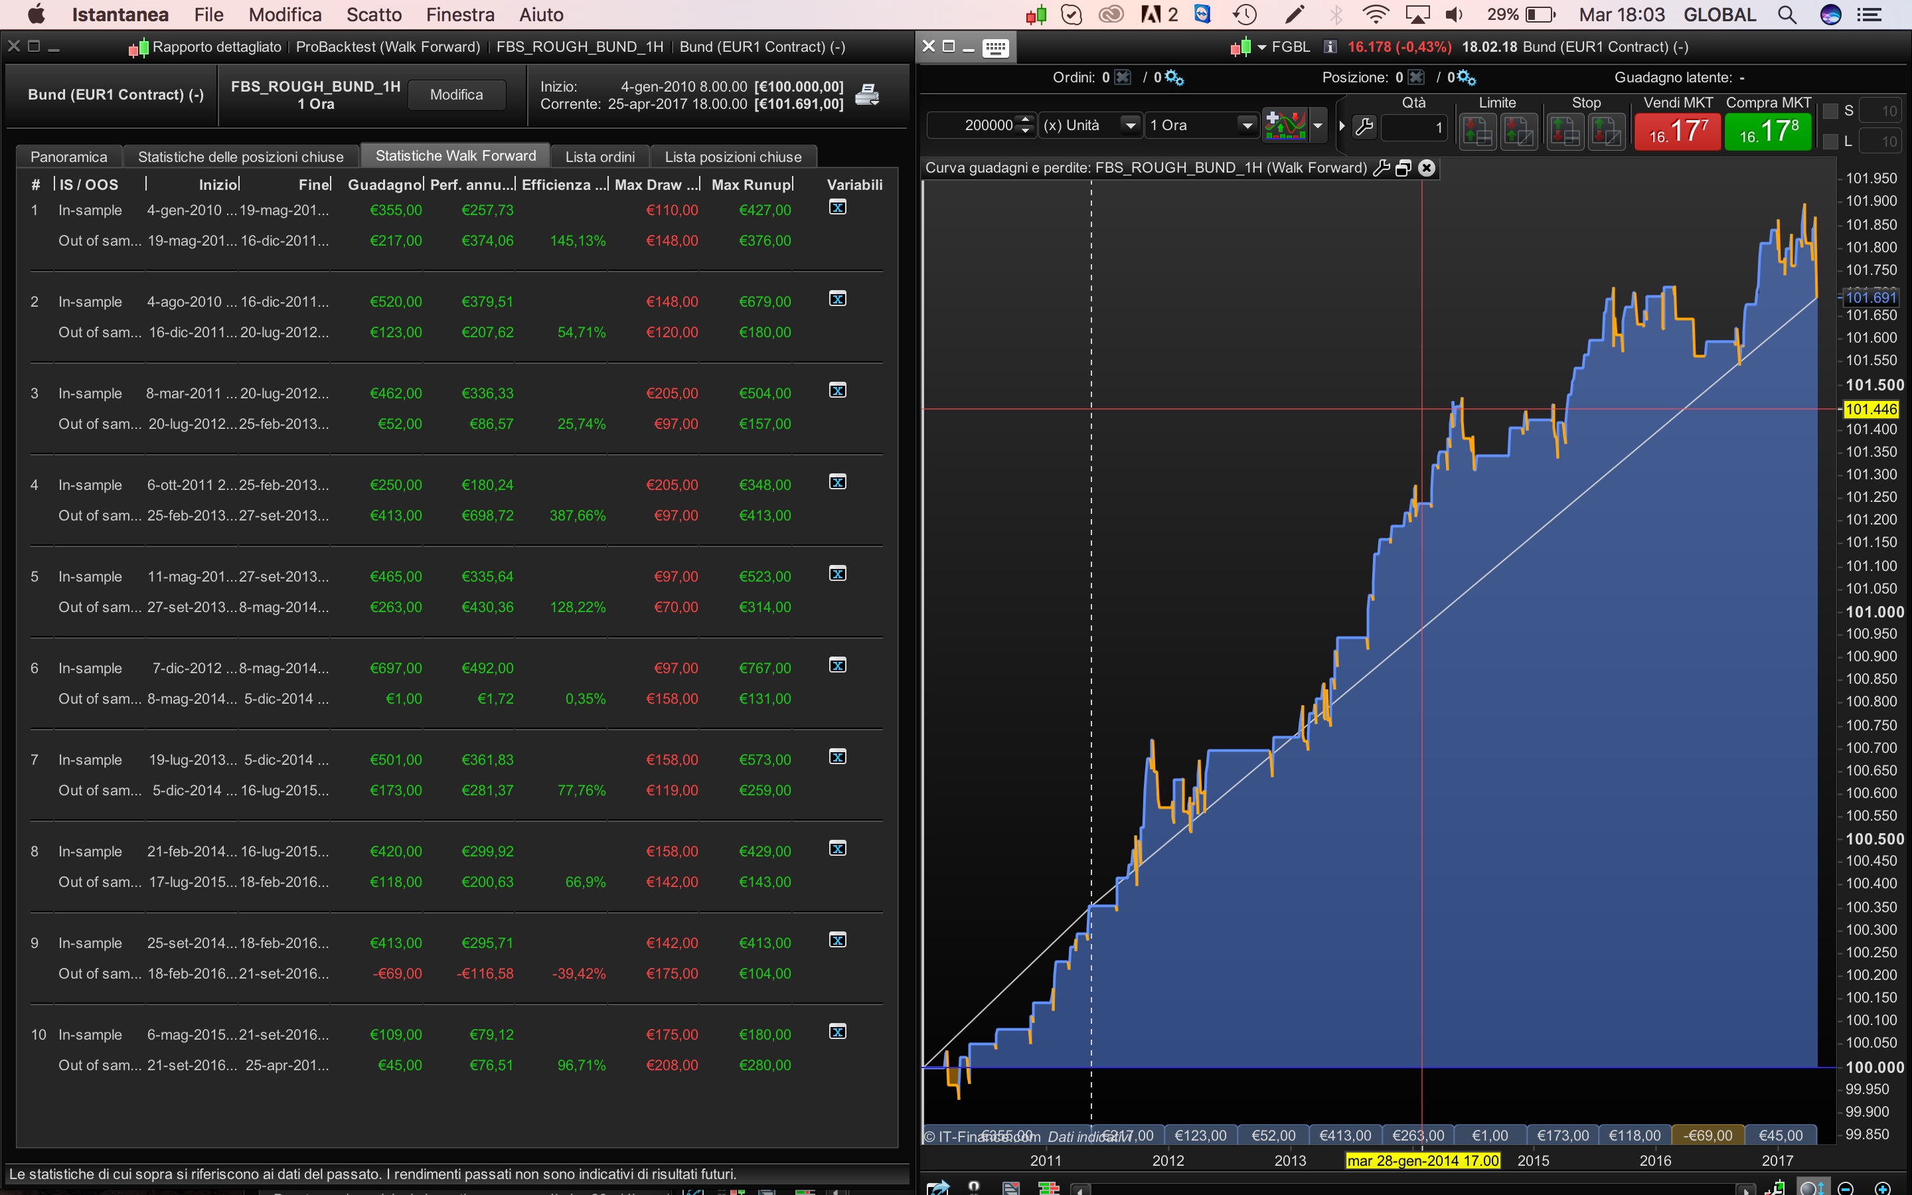Open variables for walk forward row 1
This screenshot has width=1912, height=1195.
click(x=837, y=207)
